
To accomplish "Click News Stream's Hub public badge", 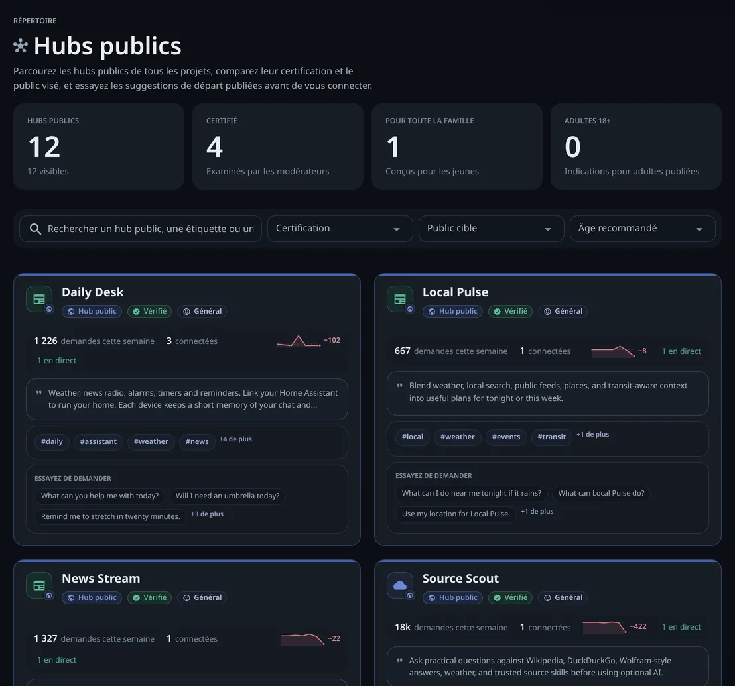I will point(92,597).
